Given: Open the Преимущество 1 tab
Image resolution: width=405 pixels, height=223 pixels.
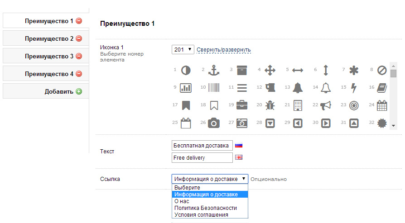Looking at the screenshot, I should click(x=49, y=21).
